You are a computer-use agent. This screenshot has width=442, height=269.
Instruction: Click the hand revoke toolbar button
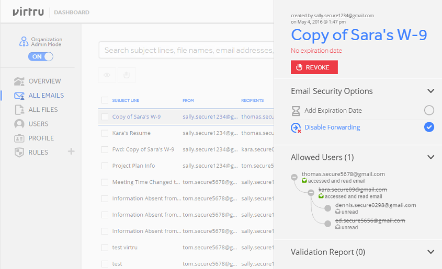(x=127, y=75)
